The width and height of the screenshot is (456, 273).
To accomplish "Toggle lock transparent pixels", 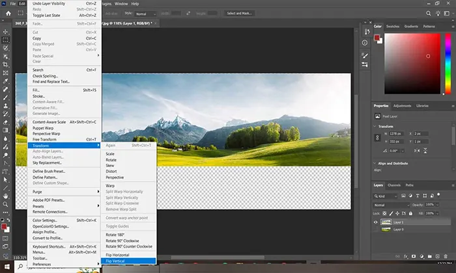I will pos(384,213).
